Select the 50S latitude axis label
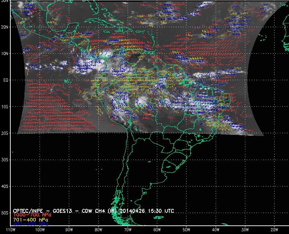Screen dimensions: 289x234 point(4,213)
